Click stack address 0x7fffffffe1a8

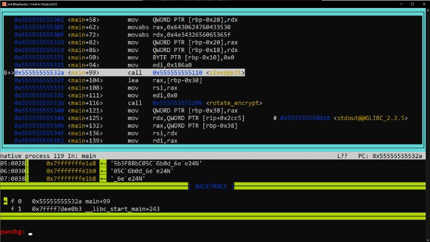click(x=71, y=164)
